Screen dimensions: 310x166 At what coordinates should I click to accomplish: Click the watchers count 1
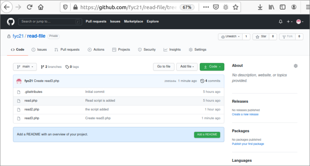(246, 37)
